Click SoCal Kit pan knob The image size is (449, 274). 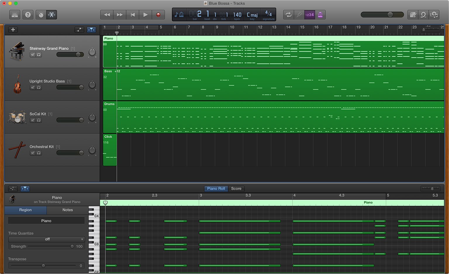coord(92,118)
